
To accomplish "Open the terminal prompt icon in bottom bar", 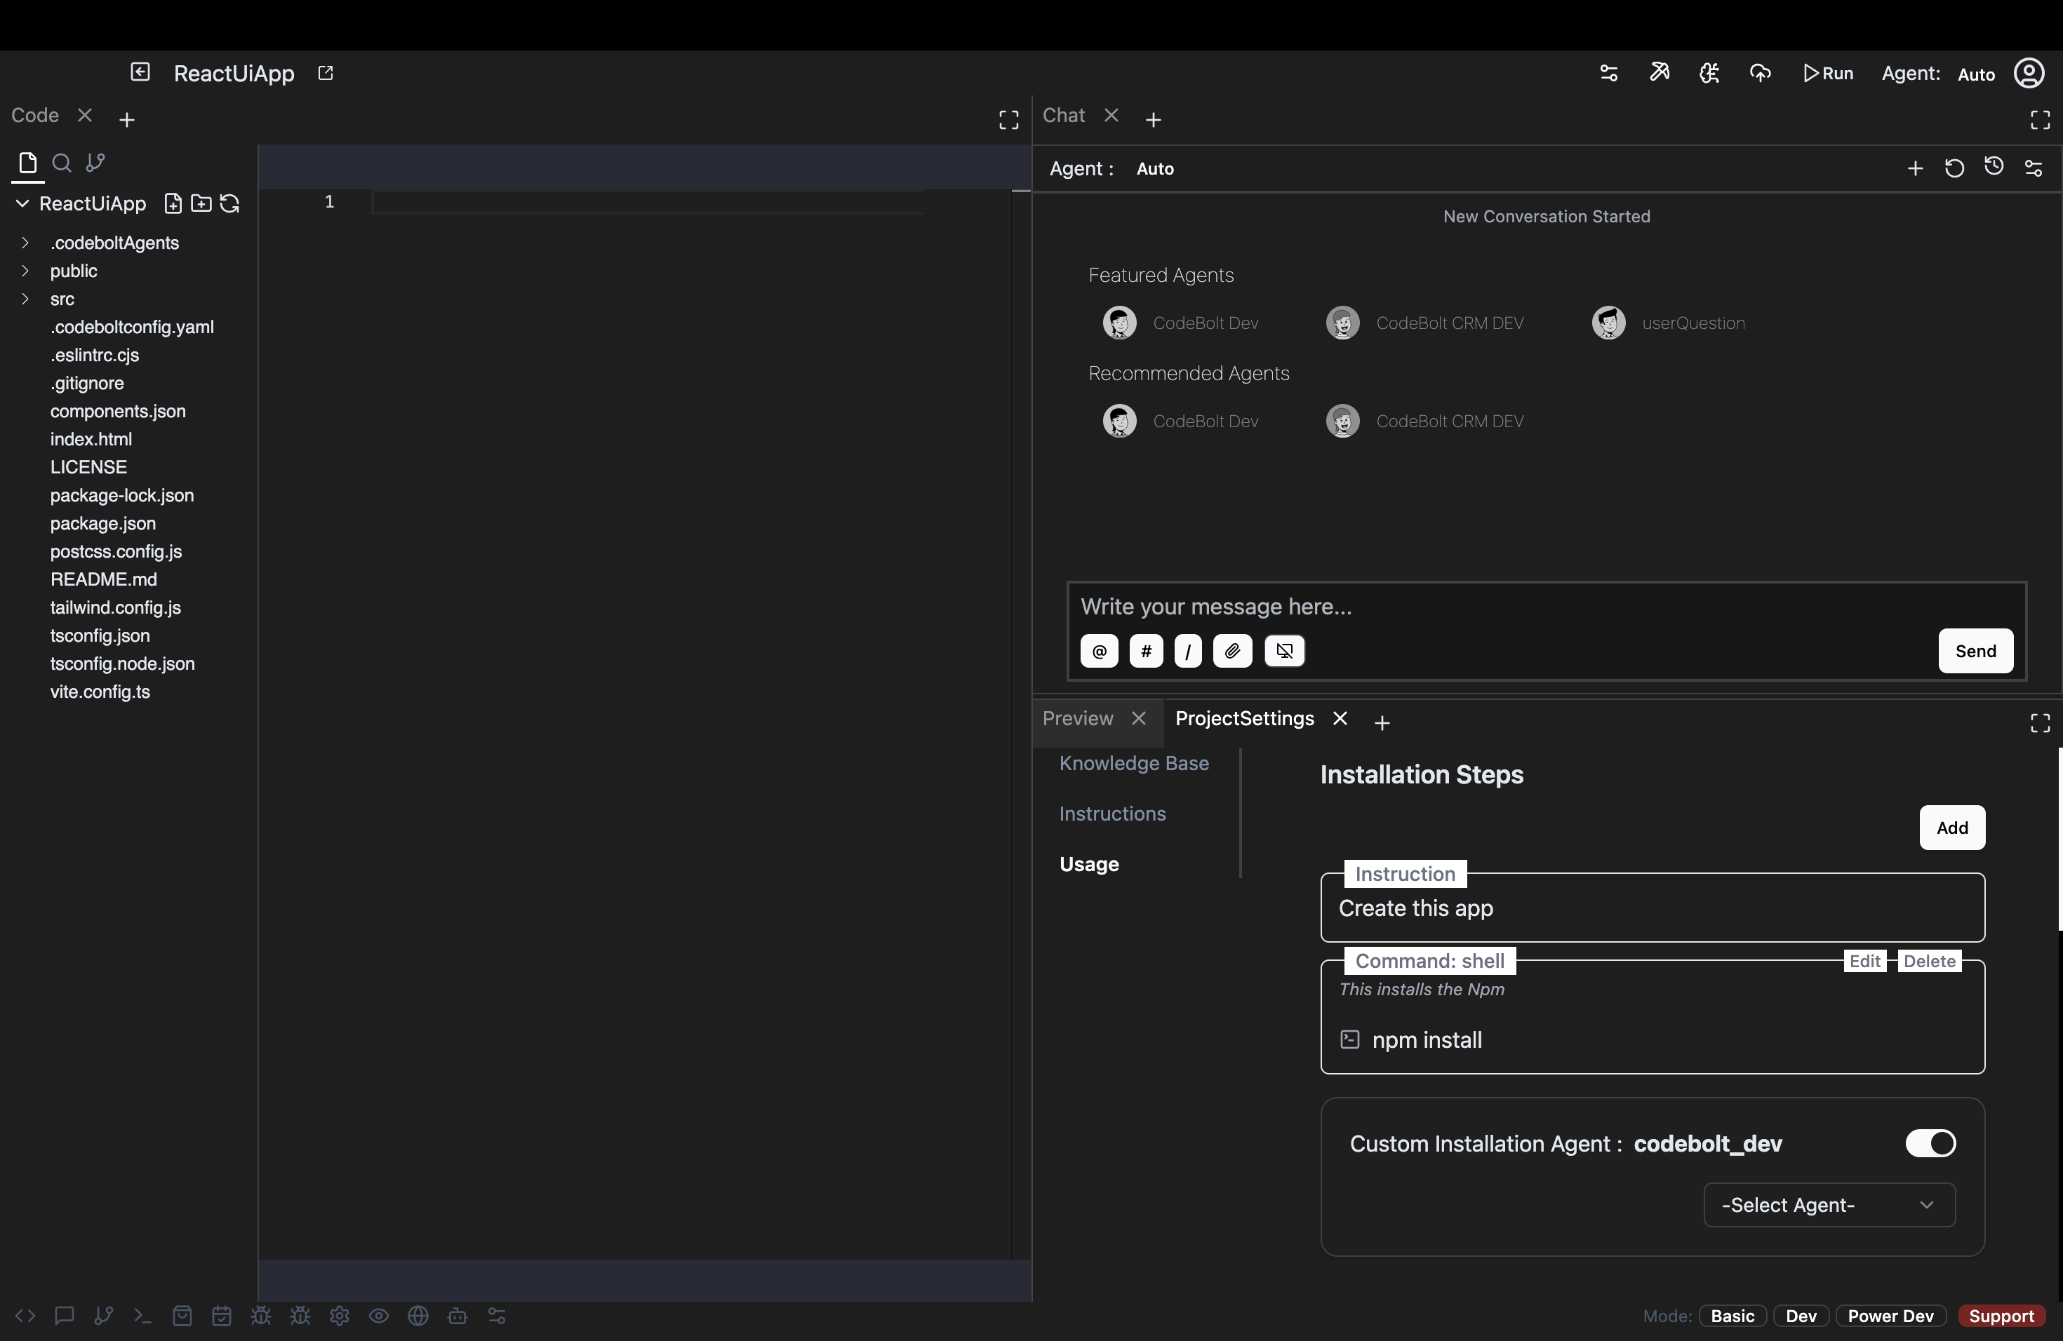I will click(x=143, y=1316).
